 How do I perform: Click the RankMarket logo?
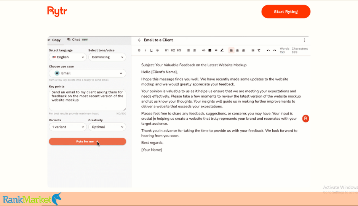(x=32, y=199)
